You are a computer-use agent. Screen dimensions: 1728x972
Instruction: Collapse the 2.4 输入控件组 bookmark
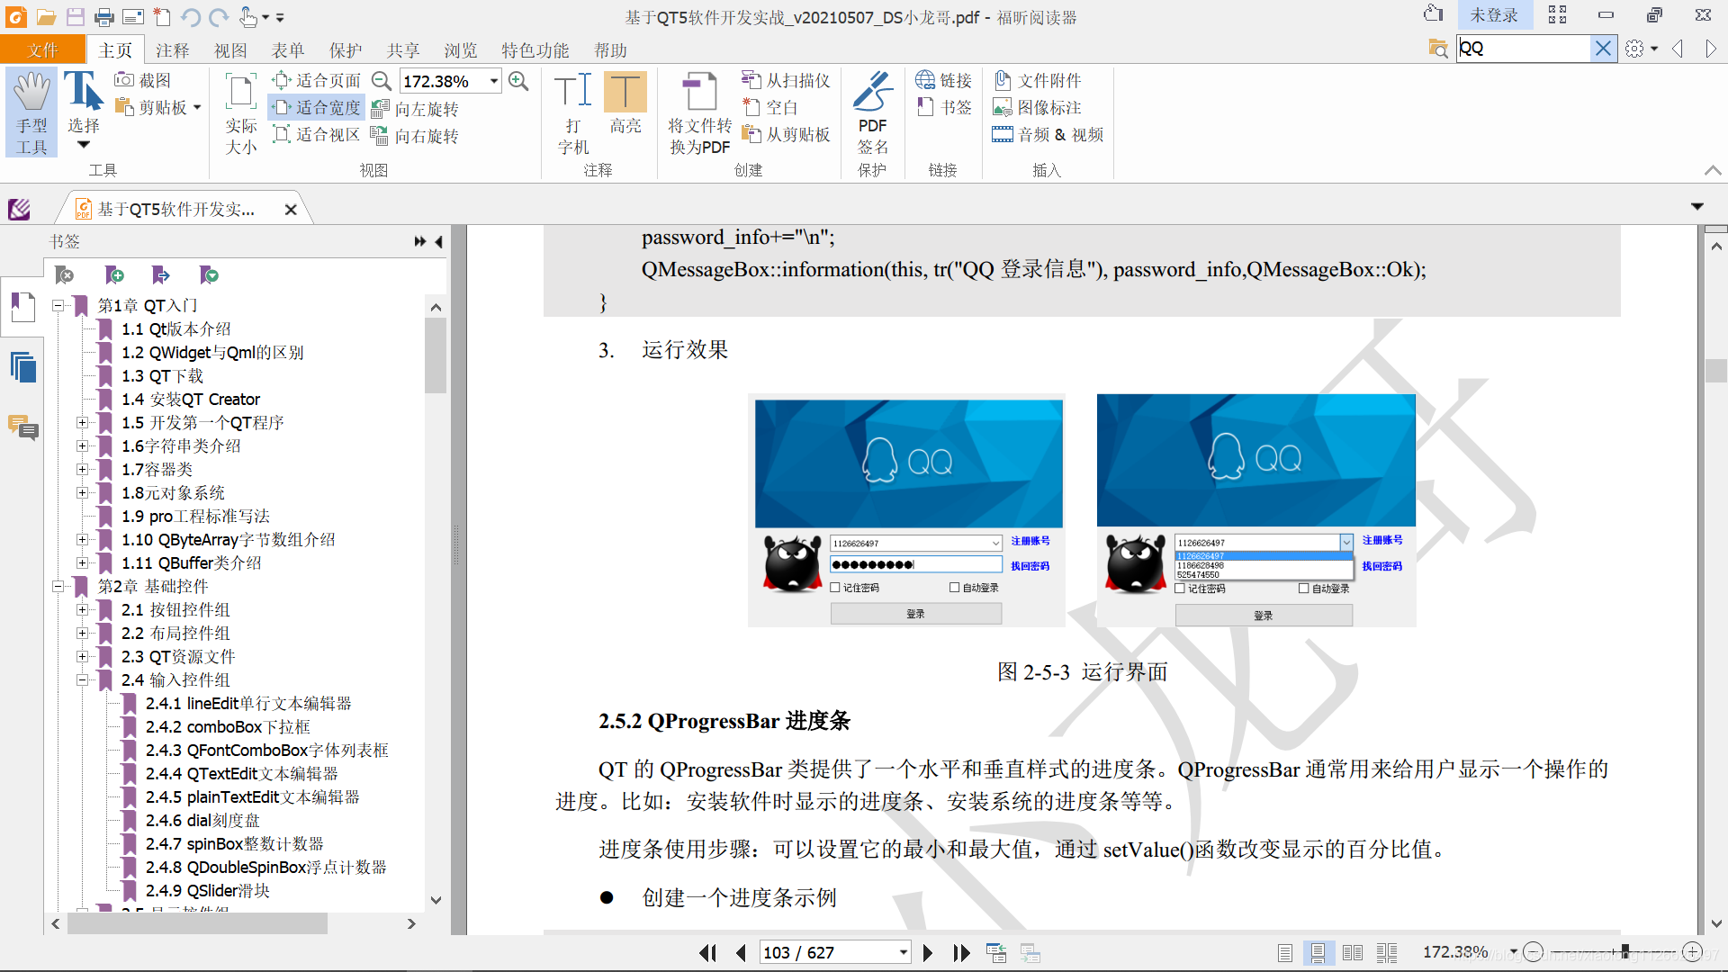pyautogui.click(x=82, y=680)
